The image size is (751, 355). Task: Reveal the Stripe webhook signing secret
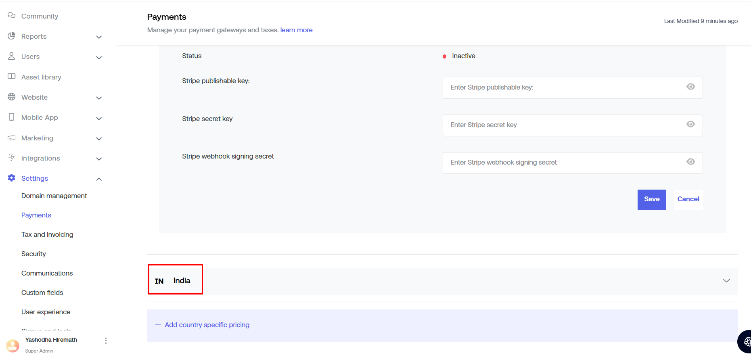[x=690, y=162]
